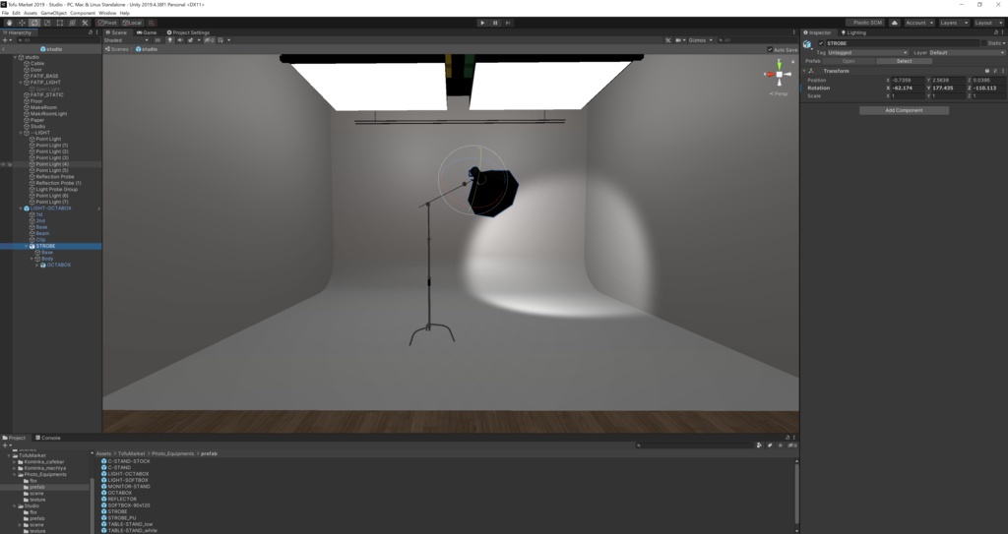Viewport: 1008px width, 534px height.
Task: Open the STROBE object icon picker
Action: [807, 44]
